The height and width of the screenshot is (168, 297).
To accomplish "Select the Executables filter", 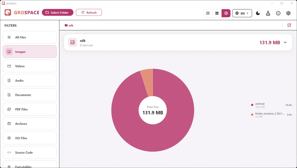I will click(30, 165).
